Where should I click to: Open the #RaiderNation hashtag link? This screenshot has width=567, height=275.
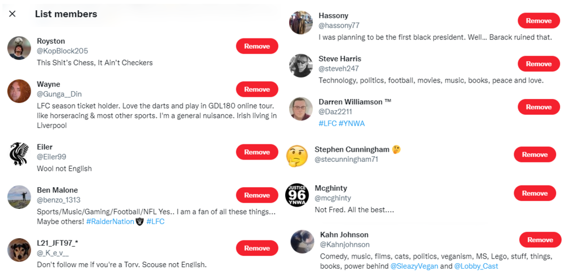(110, 222)
